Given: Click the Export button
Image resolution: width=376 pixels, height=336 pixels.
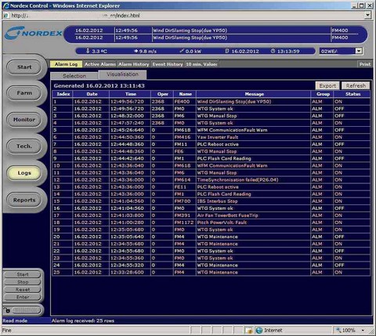Looking at the screenshot, I should (327, 86).
